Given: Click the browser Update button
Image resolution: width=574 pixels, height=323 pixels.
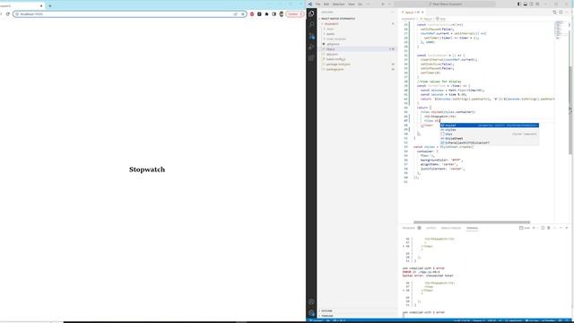Looking at the screenshot, I should [x=294, y=14].
